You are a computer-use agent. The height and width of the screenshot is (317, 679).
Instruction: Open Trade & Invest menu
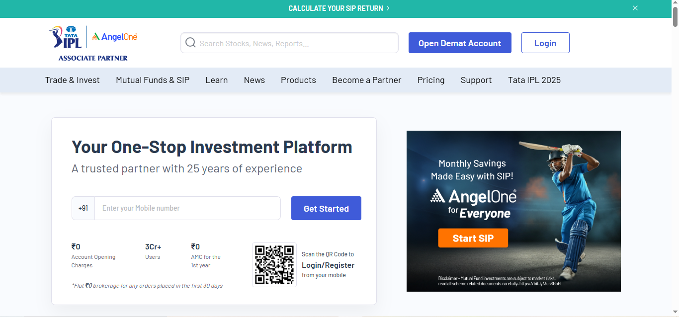tap(72, 80)
